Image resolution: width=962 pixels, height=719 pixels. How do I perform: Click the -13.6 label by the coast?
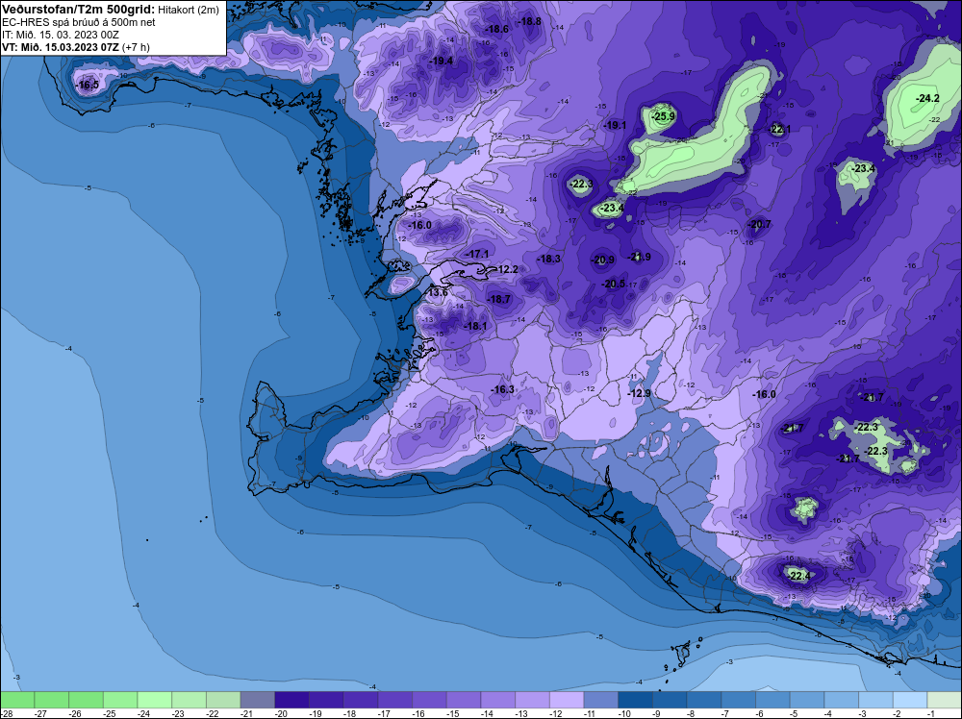[x=437, y=293]
